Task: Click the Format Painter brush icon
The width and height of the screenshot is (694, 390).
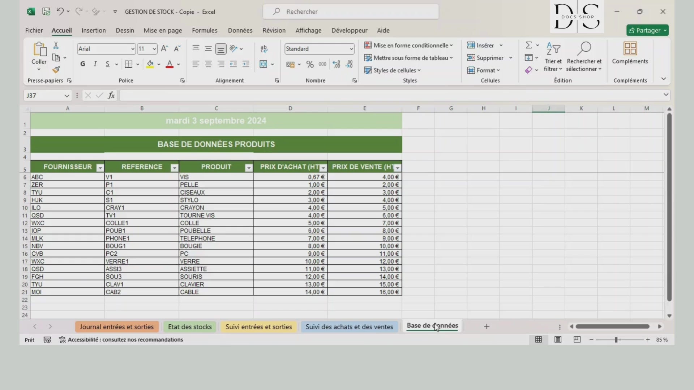Action: tap(56, 70)
